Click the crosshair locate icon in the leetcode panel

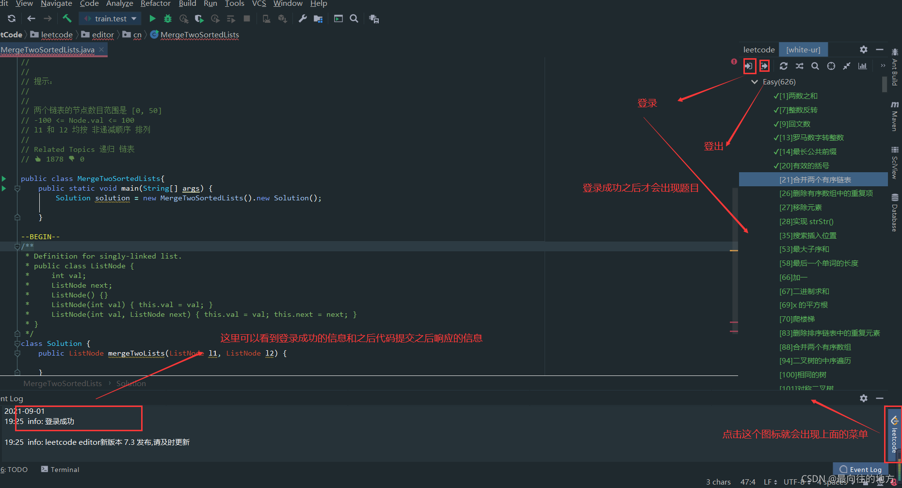(831, 66)
